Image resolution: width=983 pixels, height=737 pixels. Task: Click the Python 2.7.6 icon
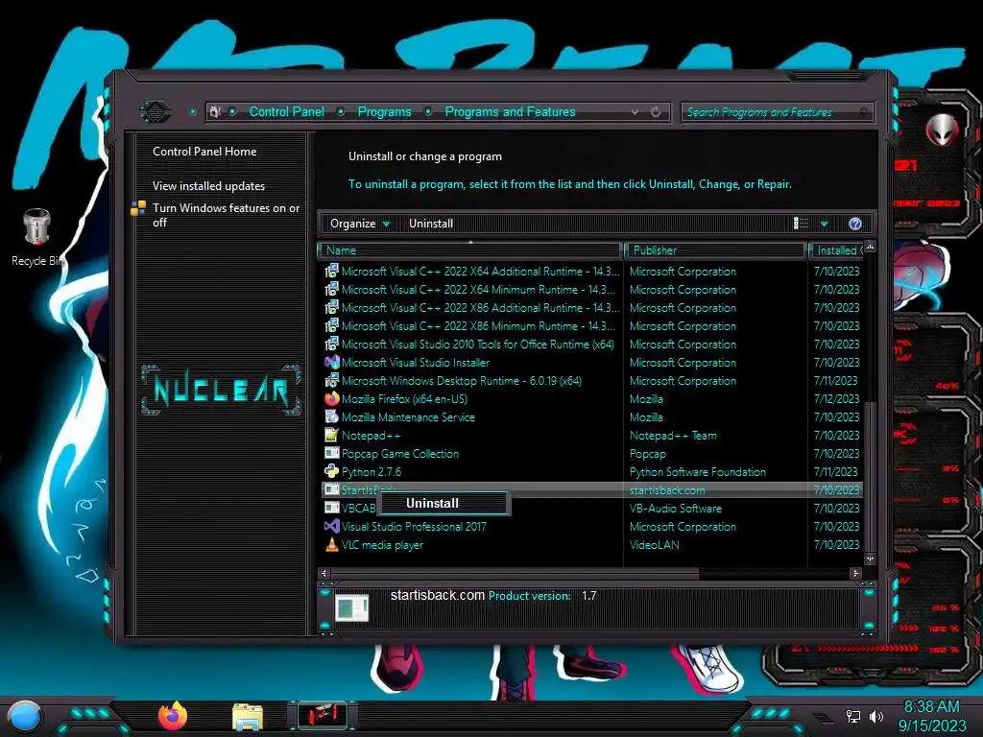[x=331, y=471]
